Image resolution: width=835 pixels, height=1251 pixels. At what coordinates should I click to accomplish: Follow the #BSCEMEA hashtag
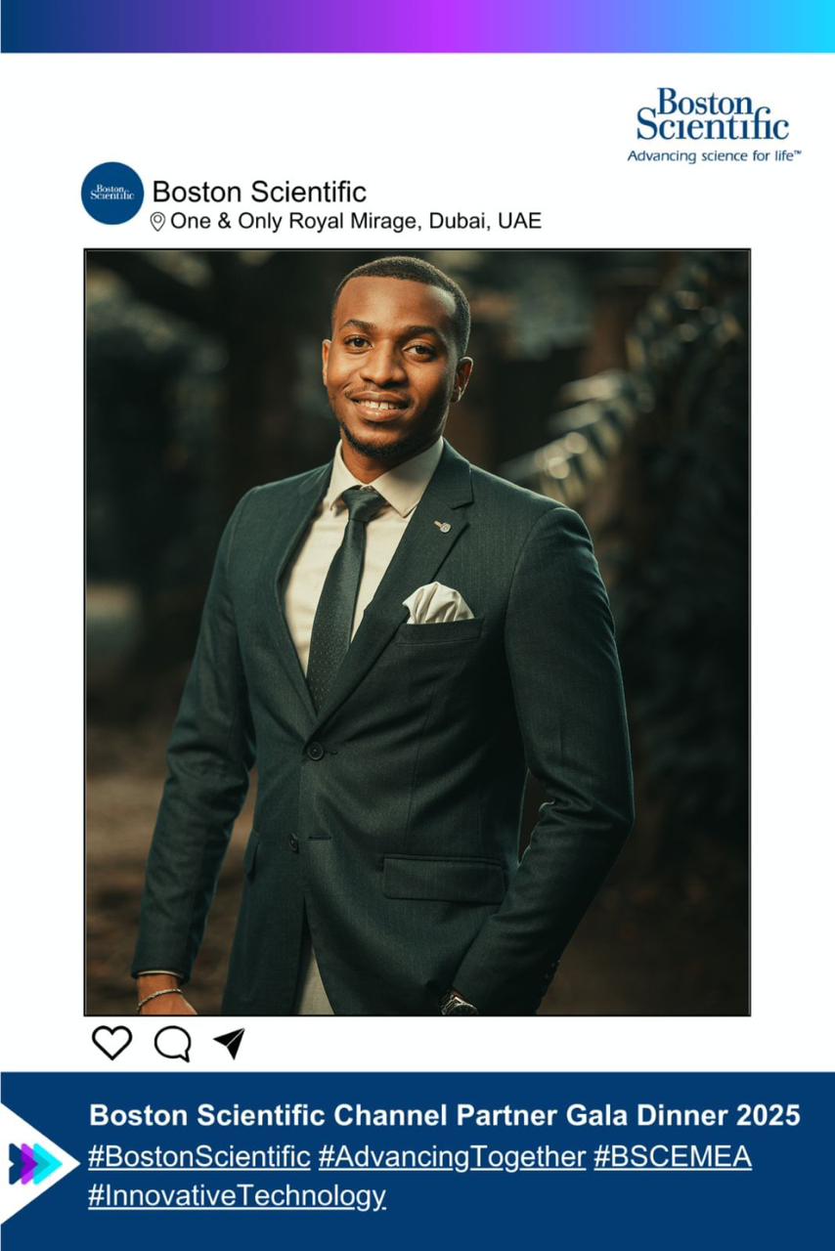673,1157
